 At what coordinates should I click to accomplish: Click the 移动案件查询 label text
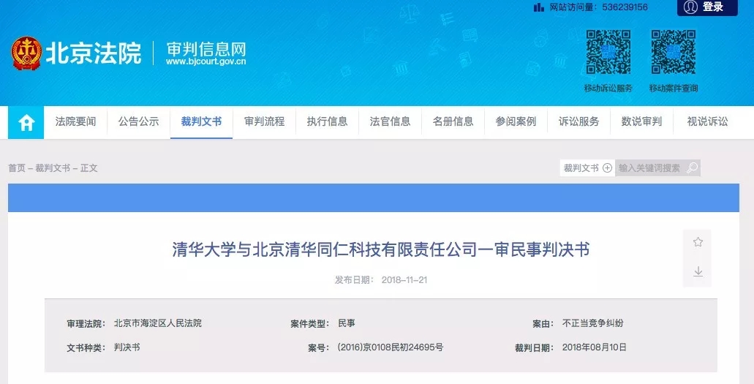tap(674, 89)
